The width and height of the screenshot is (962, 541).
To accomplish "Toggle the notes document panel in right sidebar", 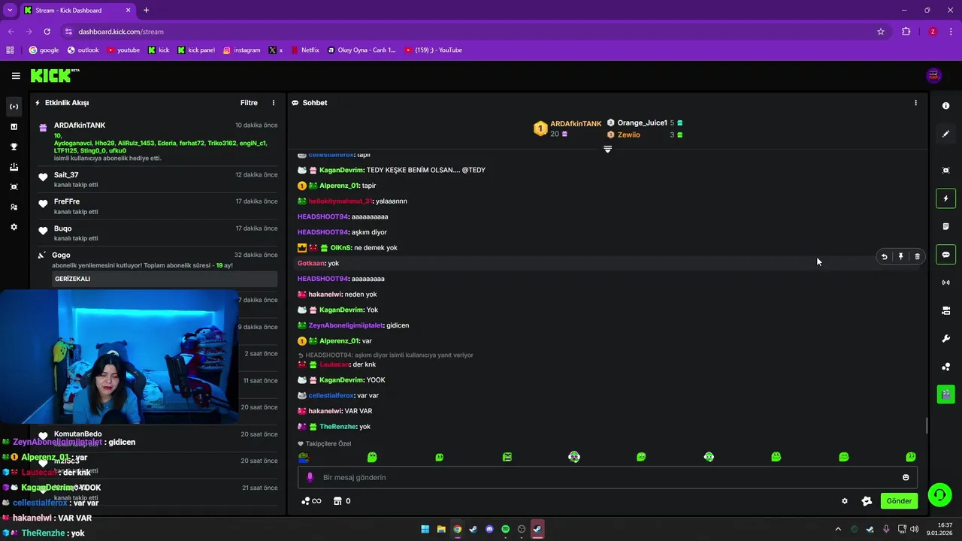I will [946, 226].
